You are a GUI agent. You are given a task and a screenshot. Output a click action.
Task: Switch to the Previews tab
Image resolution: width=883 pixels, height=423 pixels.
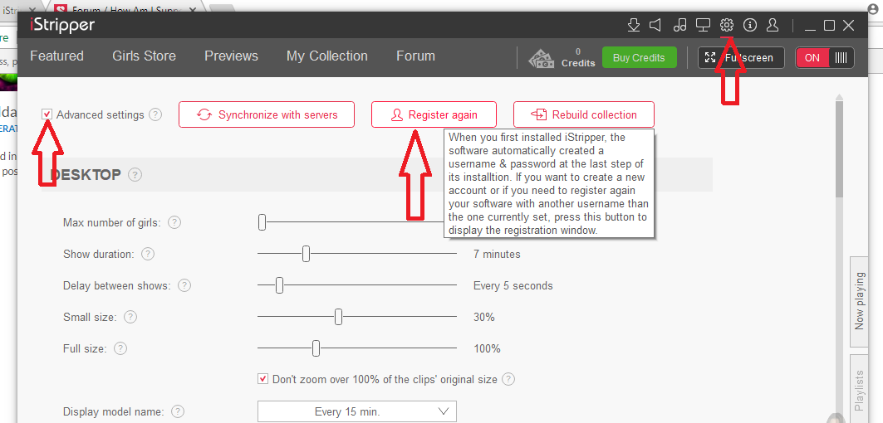[232, 56]
